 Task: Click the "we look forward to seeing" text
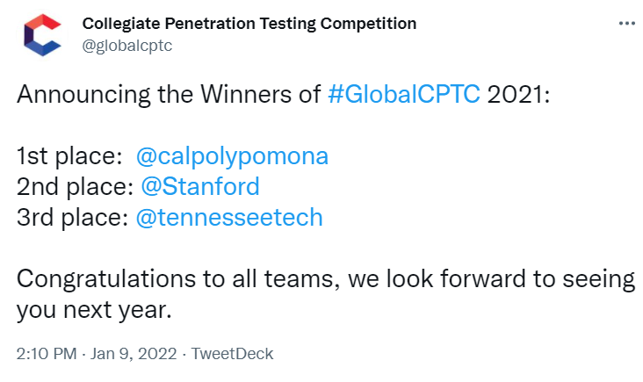(492, 279)
